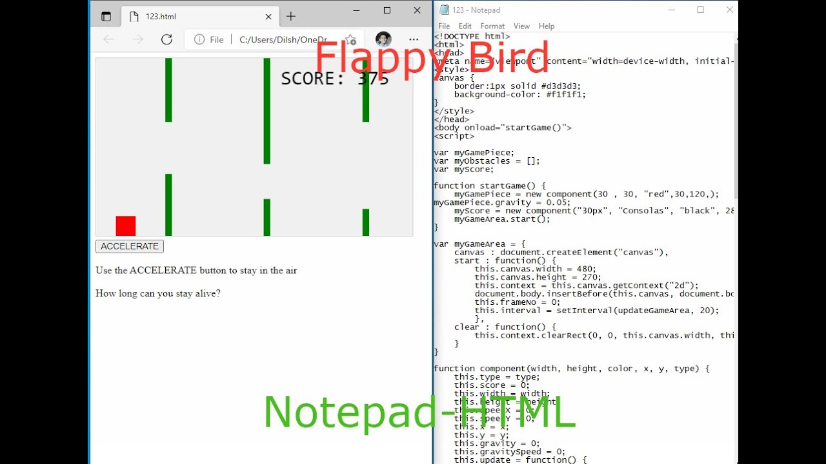Close the 123.html tab
The image size is (826, 464).
(268, 17)
